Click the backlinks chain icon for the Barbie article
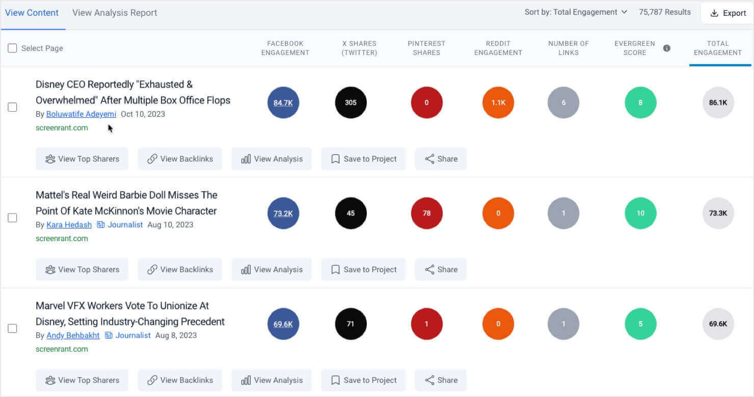754x397 pixels. click(x=152, y=269)
